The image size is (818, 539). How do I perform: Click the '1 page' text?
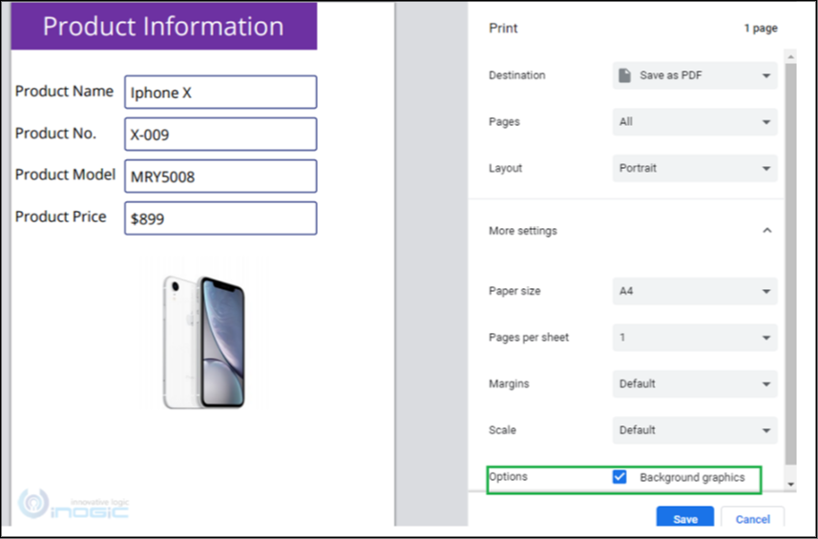pyautogui.click(x=761, y=29)
